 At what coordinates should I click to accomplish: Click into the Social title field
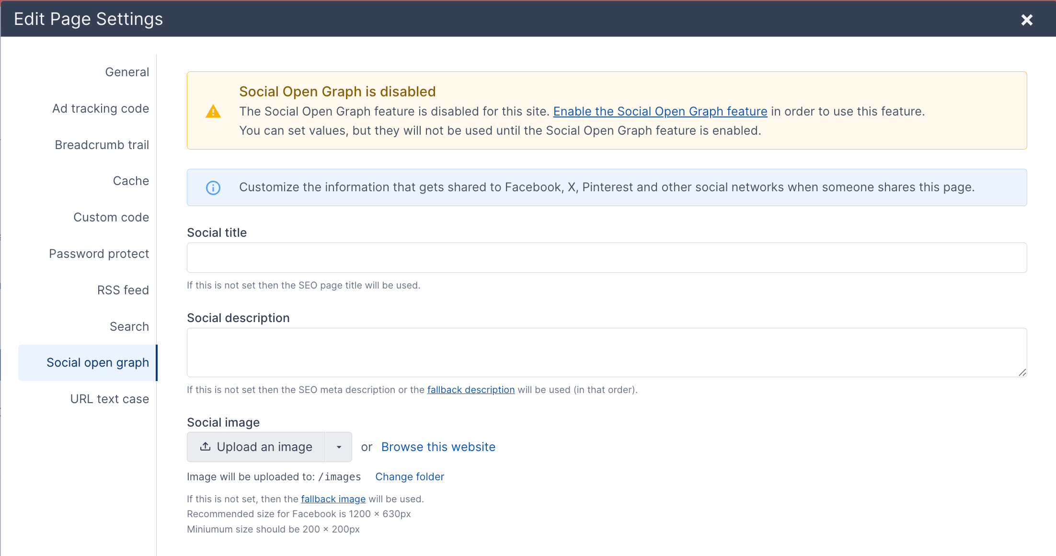[x=607, y=258]
